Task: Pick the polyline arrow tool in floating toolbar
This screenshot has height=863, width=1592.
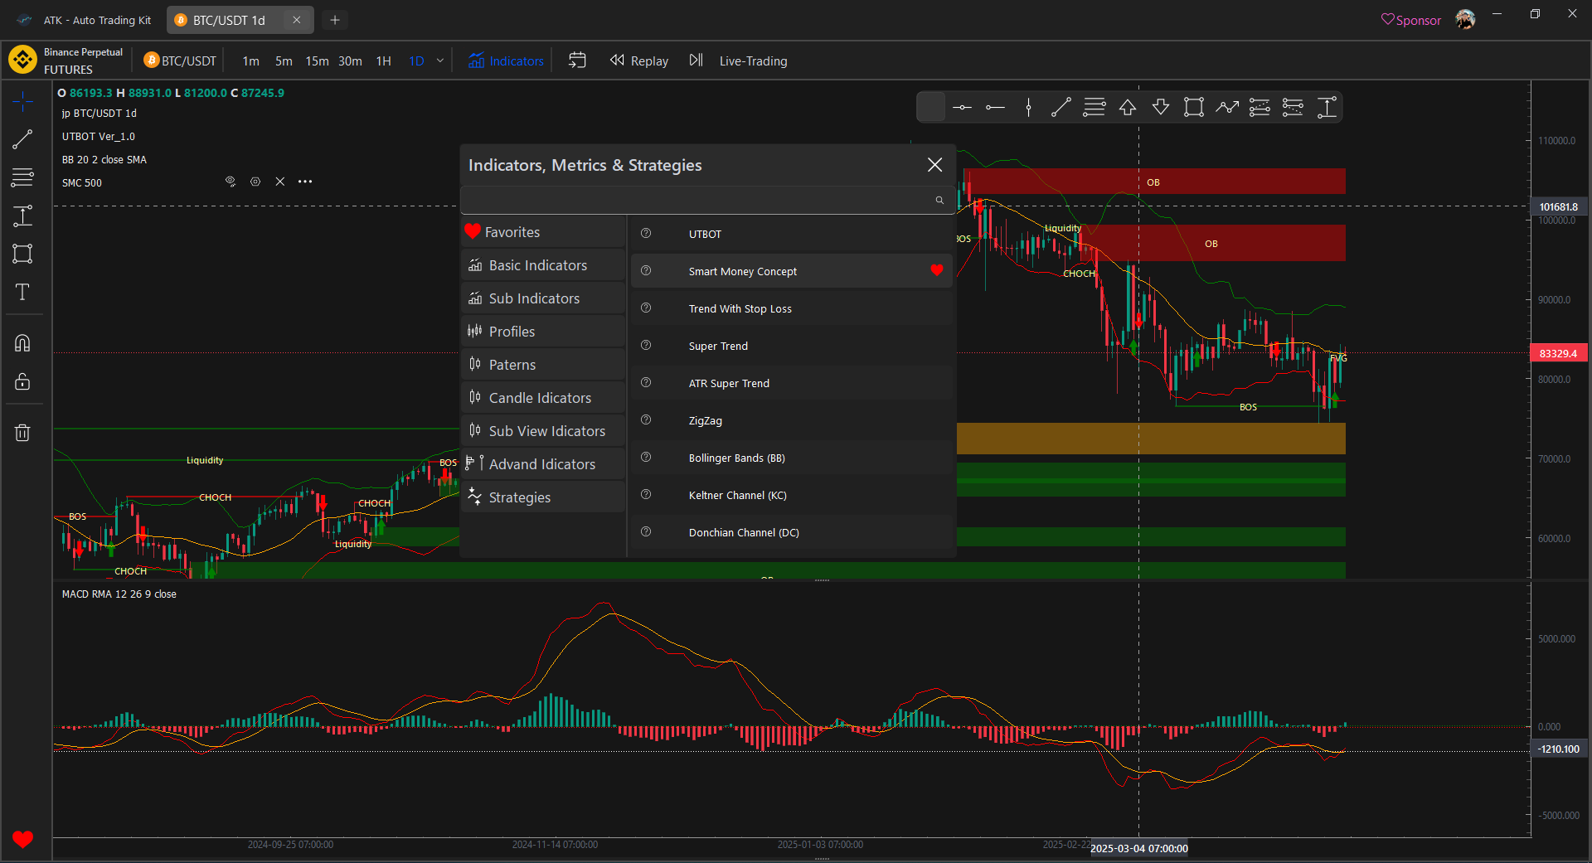Action: point(1227,107)
